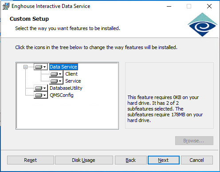
Task: Go back with the Back button
Action: (x=131, y=160)
